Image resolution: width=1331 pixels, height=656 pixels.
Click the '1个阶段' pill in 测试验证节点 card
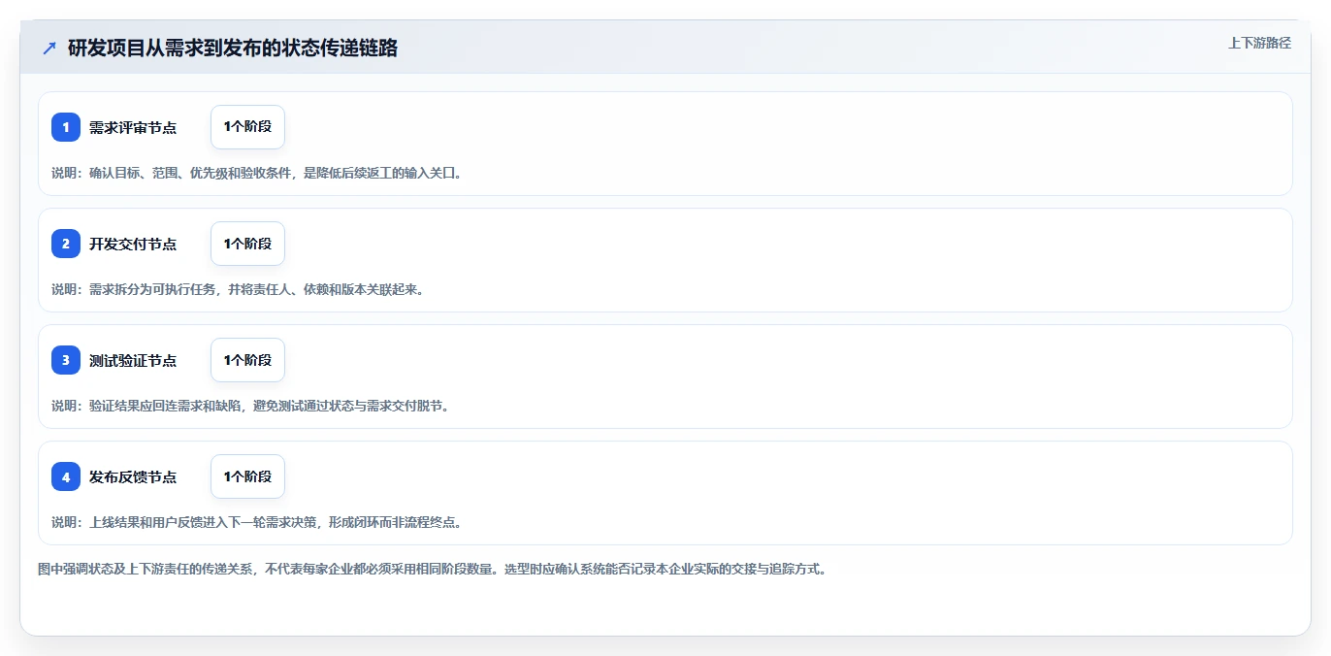(x=247, y=360)
